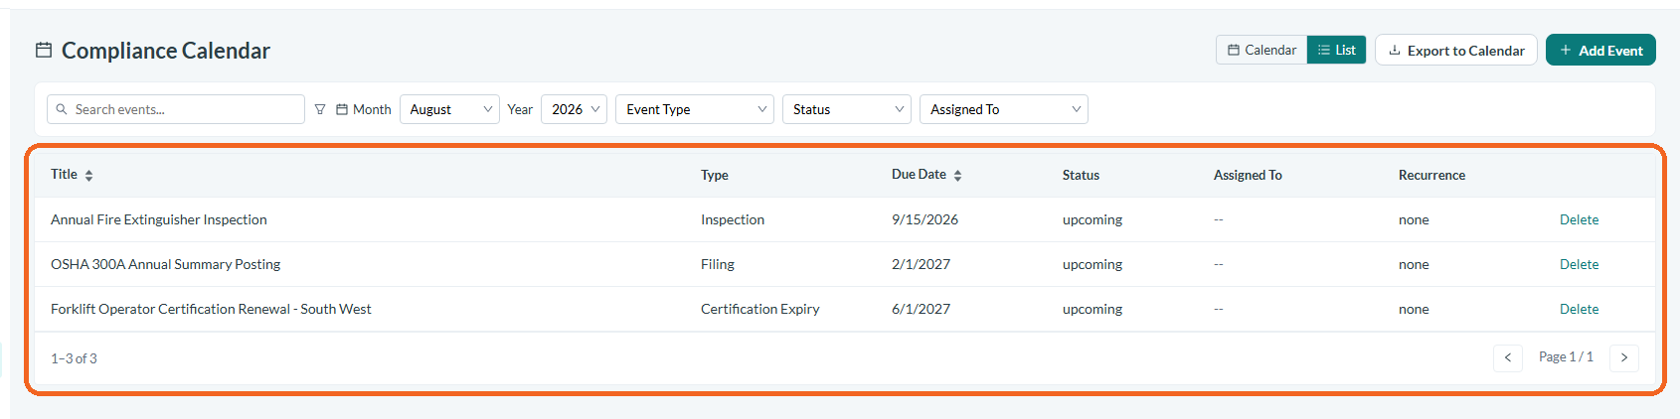Click the Type column header
1680x419 pixels.
point(715,175)
